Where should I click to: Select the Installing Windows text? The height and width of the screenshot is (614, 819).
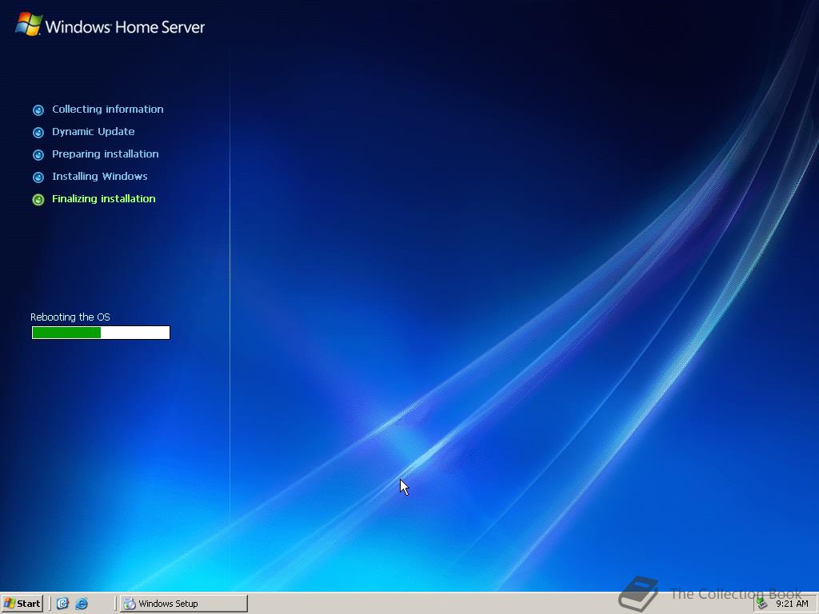point(100,177)
